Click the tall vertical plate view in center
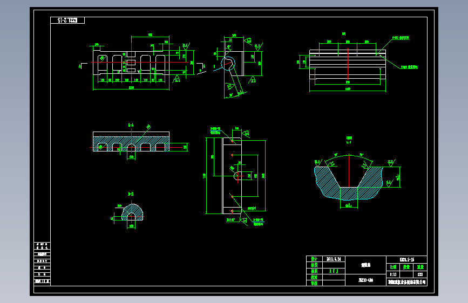 pyautogui.click(x=232, y=176)
